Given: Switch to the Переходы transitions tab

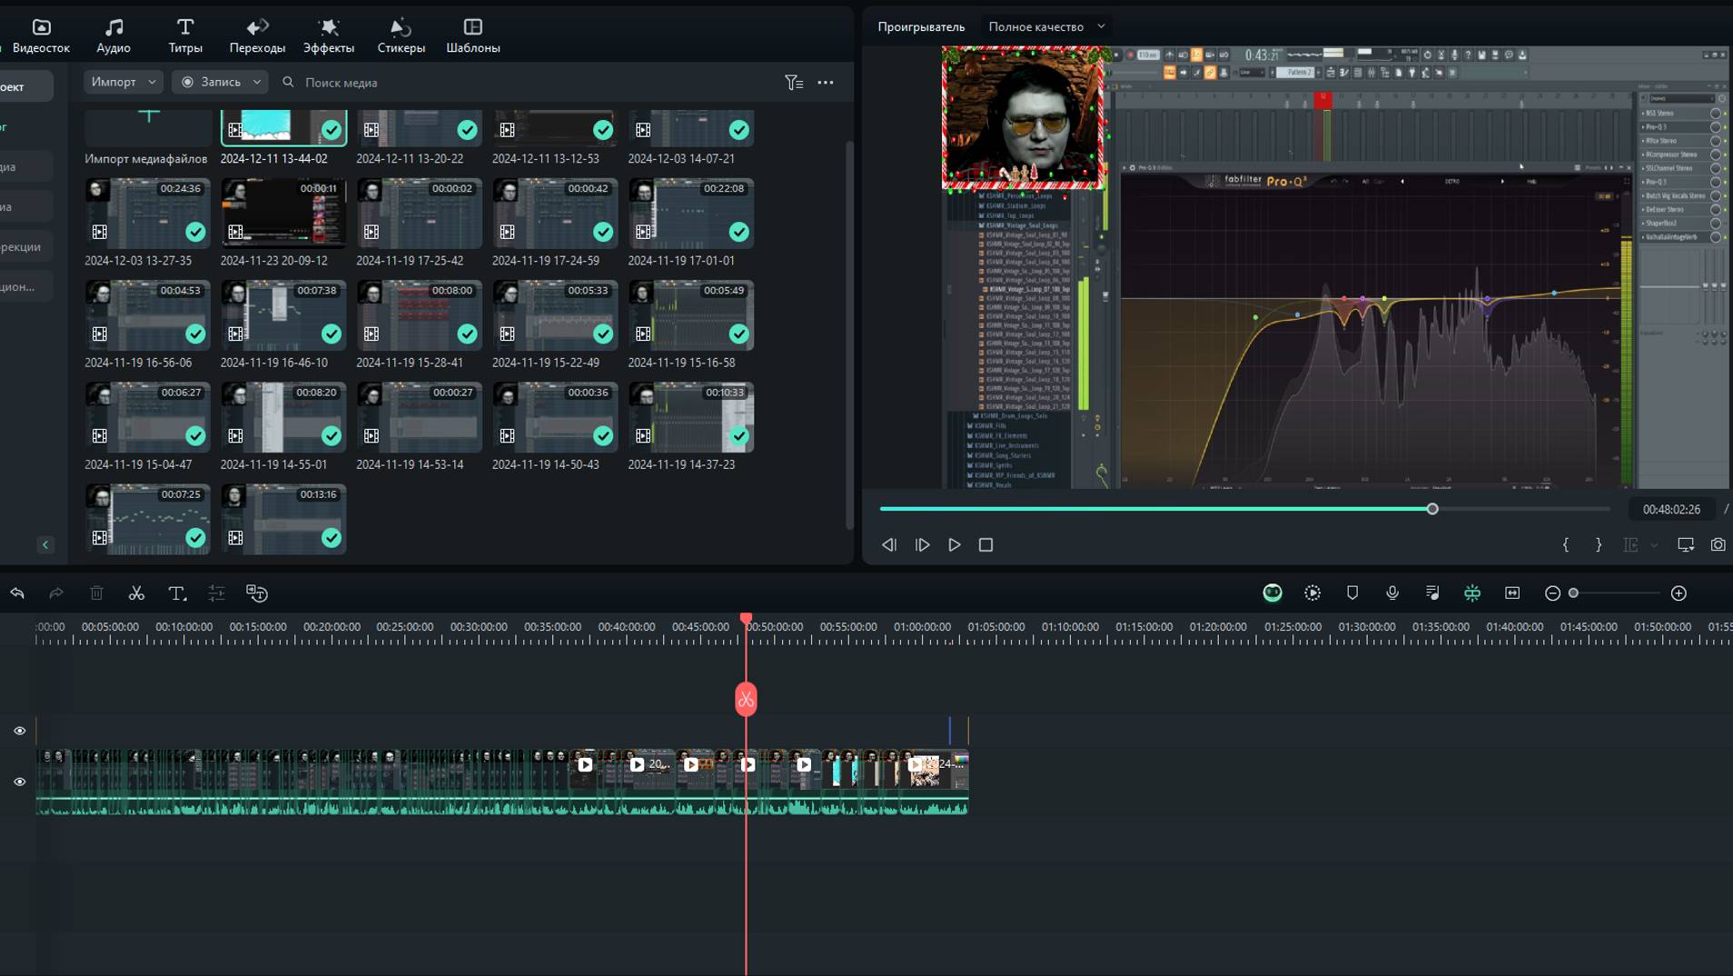Looking at the screenshot, I should click(x=257, y=35).
